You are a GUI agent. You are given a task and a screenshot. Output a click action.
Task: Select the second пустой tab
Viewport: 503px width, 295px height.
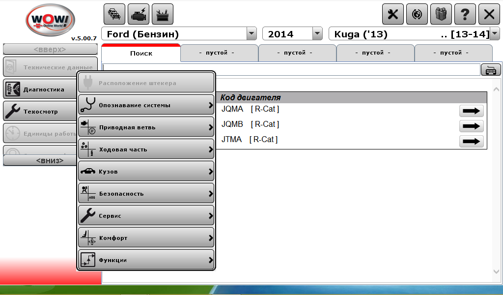(x=297, y=53)
